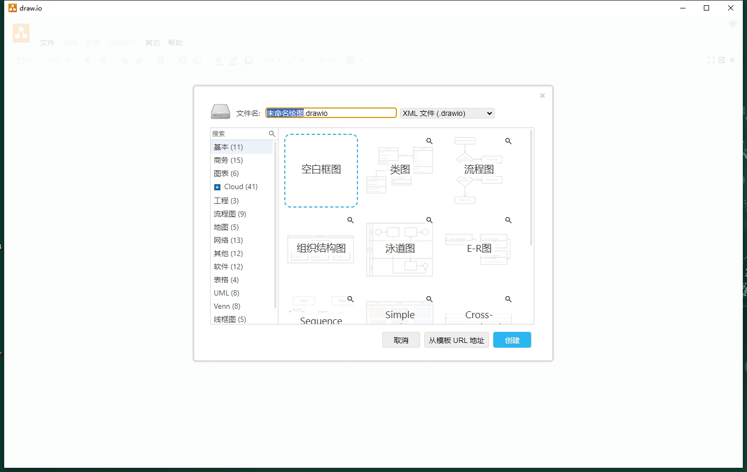Click the 创建 button

point(512,340)
